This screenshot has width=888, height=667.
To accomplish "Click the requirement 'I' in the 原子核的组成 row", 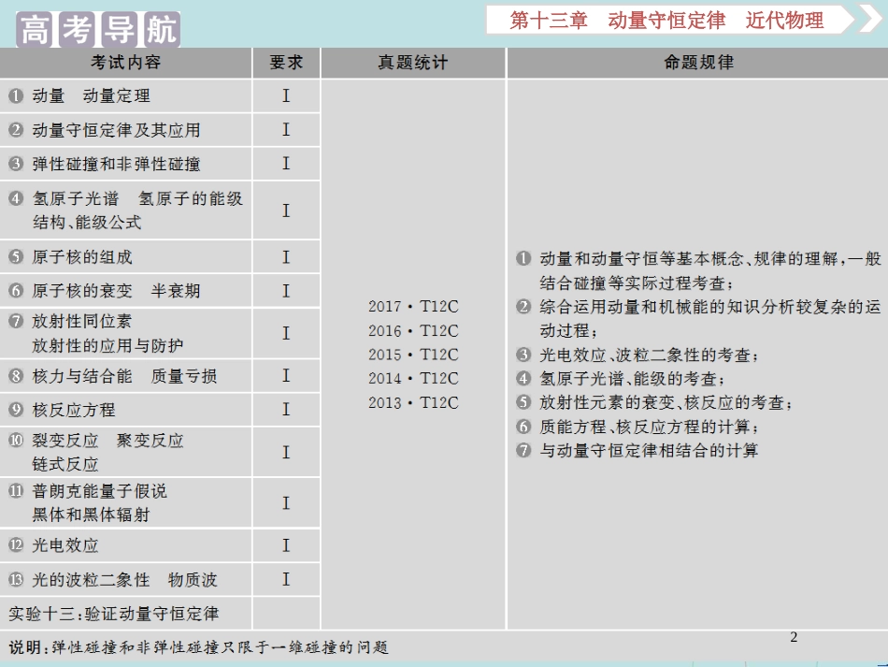I will click(x=286, y=257).
